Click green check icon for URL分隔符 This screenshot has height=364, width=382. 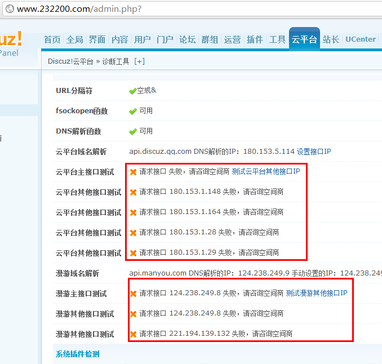[133, 91]
